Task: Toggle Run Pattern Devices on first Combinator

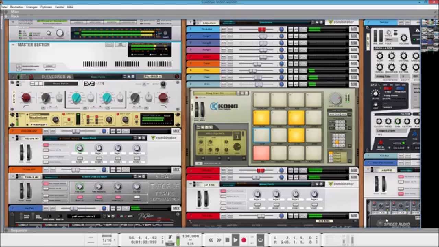Action: click(x=46, y=145)
